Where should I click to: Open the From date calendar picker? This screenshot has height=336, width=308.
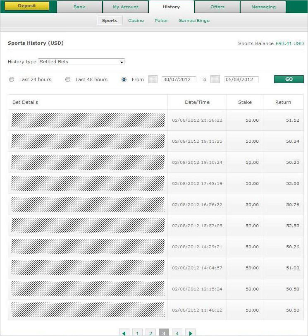point(153,79)
